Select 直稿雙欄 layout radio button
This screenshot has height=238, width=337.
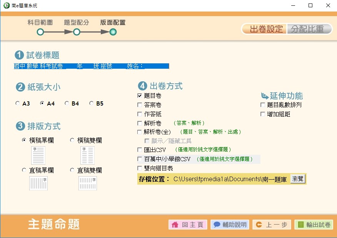point(72,170)
